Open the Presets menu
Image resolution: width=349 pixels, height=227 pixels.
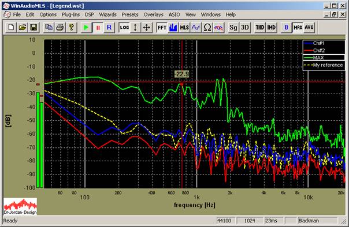click(130, 14)
